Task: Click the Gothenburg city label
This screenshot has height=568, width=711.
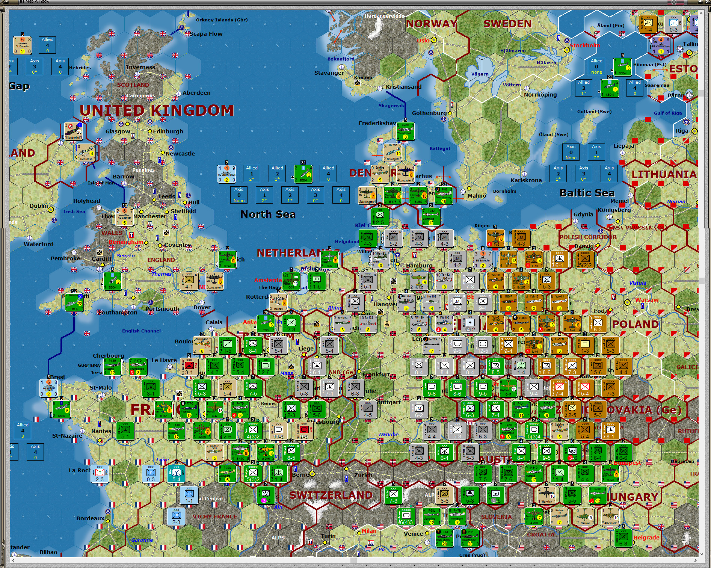Action: click(x=429, y=113)
